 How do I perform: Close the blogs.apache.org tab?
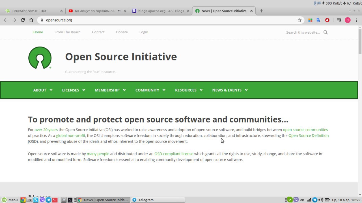[x=188, y=11]
